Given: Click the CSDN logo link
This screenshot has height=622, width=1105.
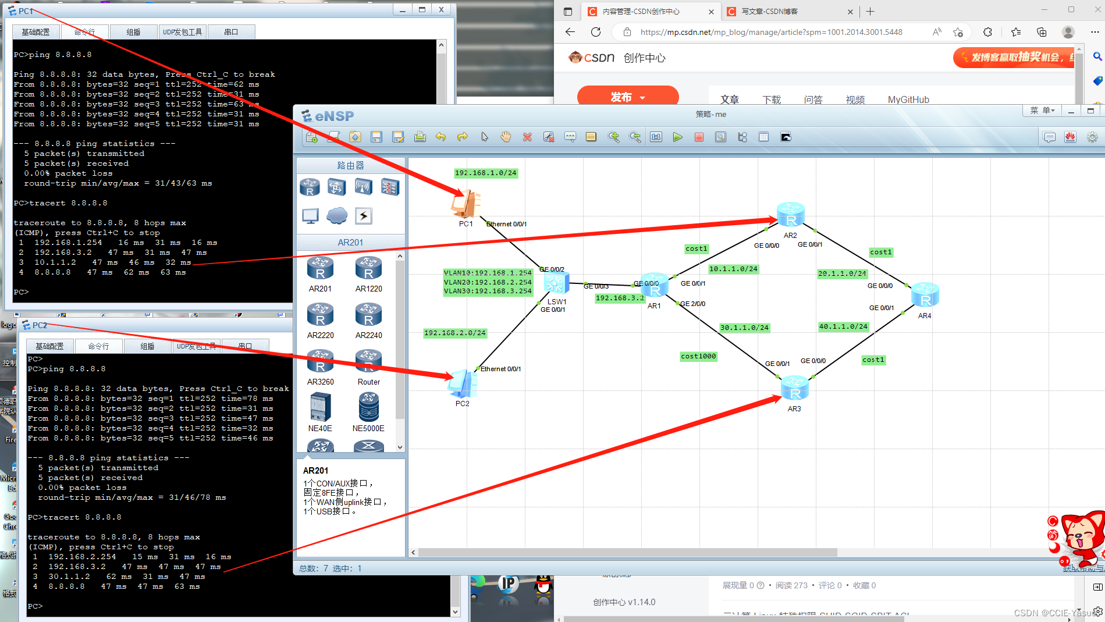Looking at the screenshot, I should pos(592,58).
